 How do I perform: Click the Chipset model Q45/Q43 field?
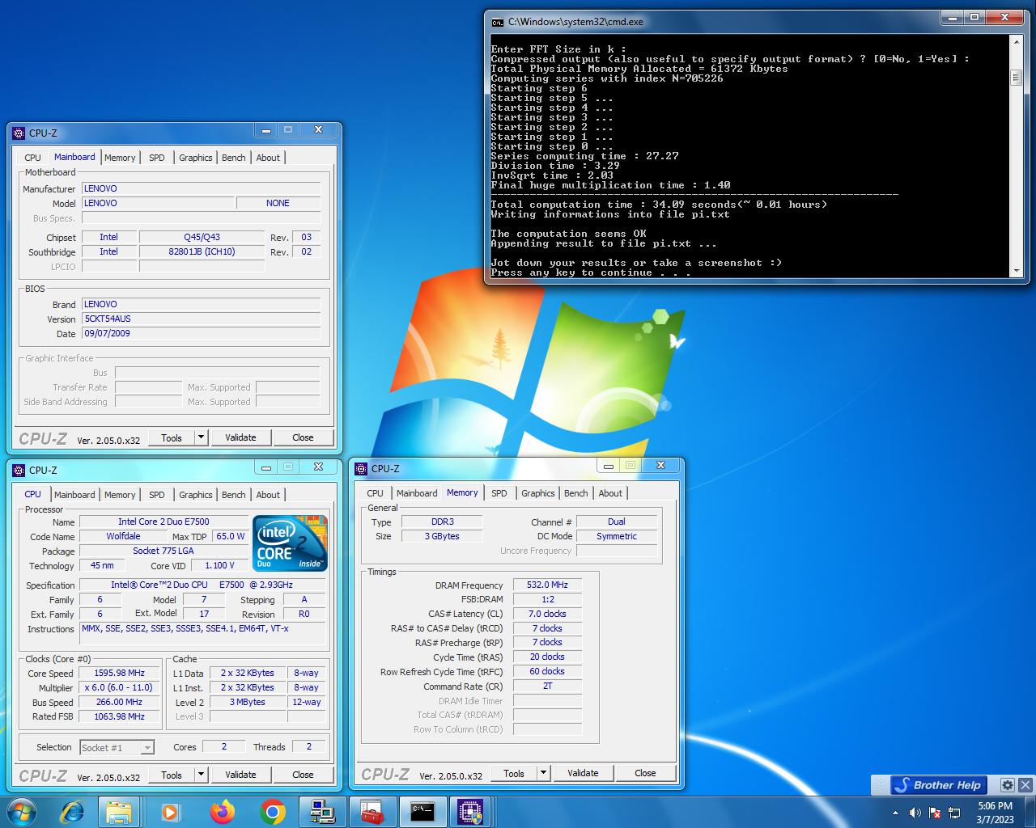point(202,237)
